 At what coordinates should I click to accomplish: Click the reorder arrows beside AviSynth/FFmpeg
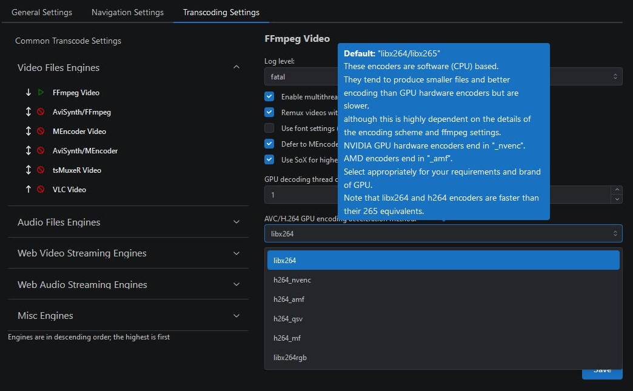pyautogui.click(x=28, y=112)
